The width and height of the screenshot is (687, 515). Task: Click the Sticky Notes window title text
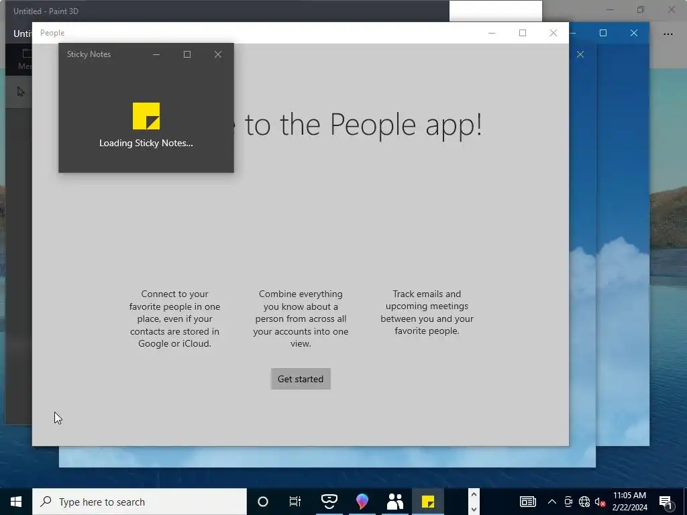[89, 54]
